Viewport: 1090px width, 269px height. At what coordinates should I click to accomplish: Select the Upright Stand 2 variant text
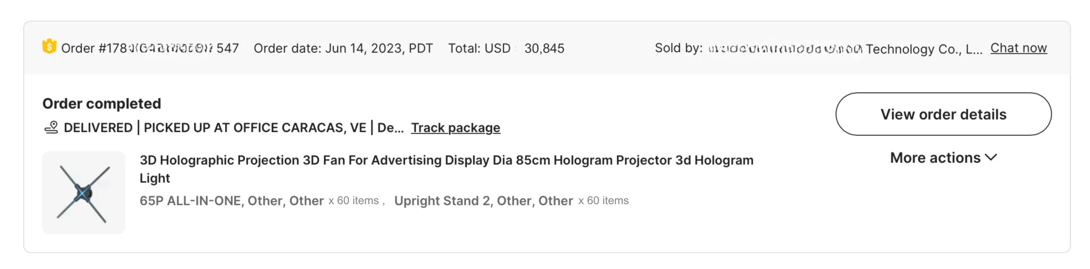point(483,201)
